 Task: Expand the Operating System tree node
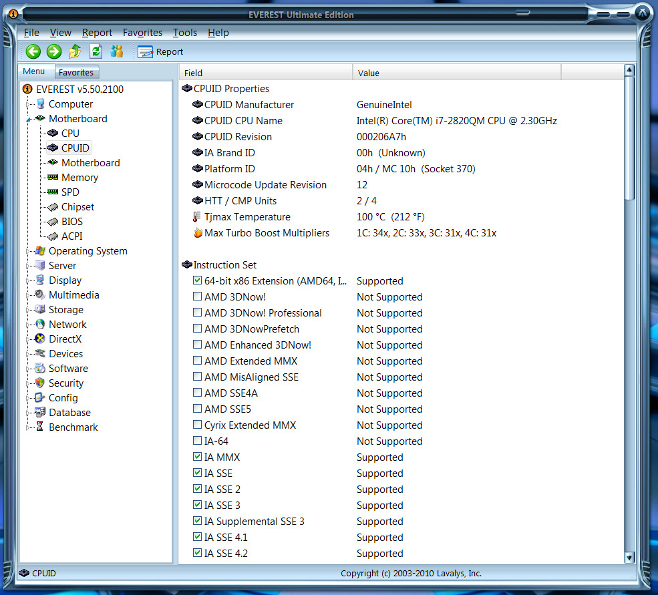tap(28, 251)
